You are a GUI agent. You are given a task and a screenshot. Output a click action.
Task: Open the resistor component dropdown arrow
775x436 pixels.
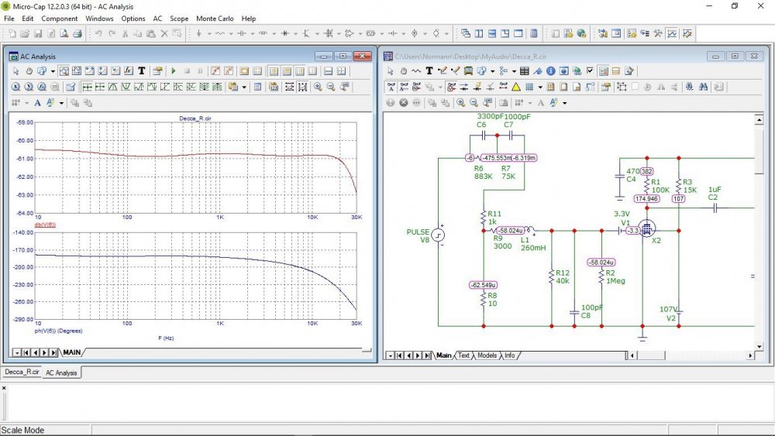click(x=232, y=33)
